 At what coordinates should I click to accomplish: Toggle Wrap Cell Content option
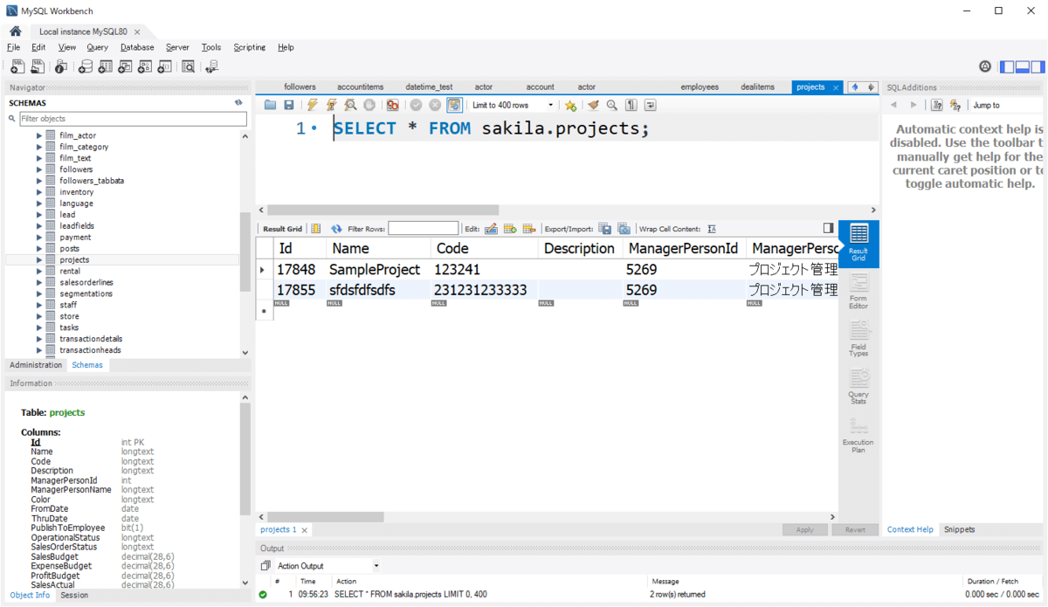click(712, 229)
